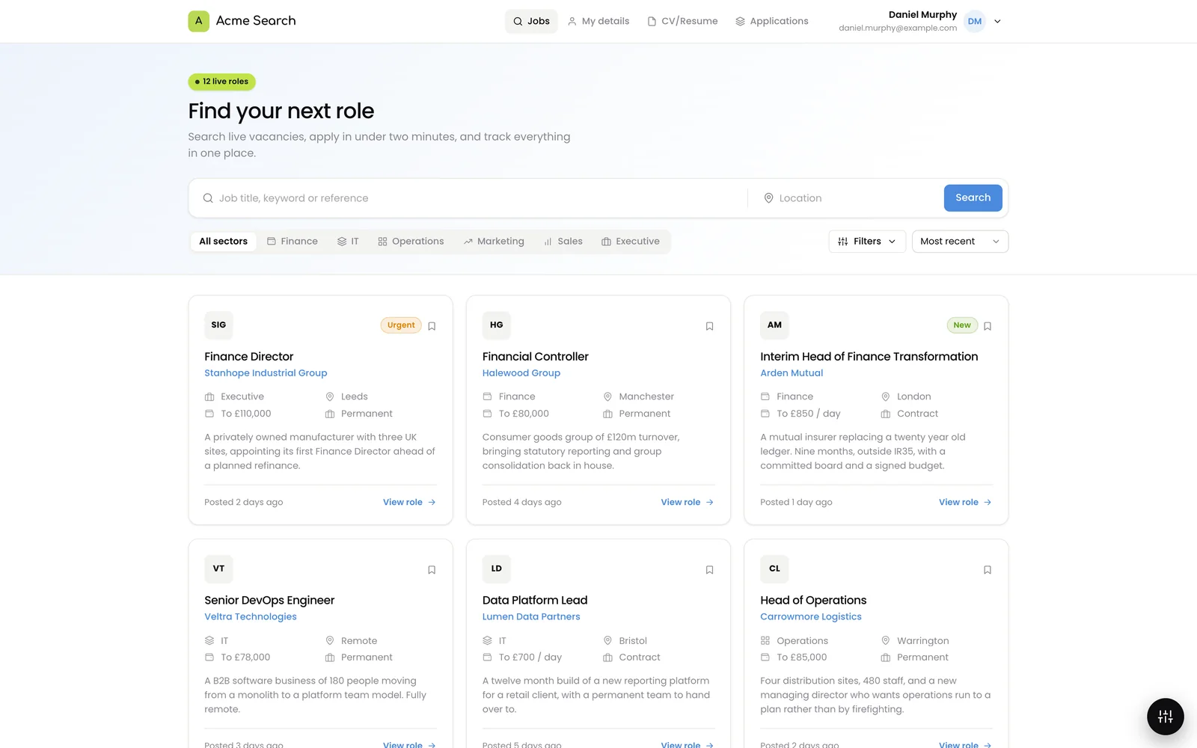Viewport: 1197px width, 748px height.
Task: Click the Warrington location pin icon
Action: [886, 641]
